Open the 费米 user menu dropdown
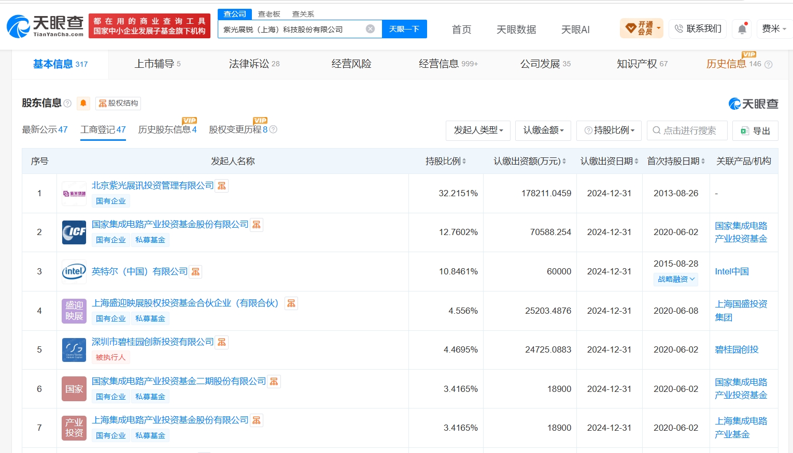793x453 pixels. pos(774,29)
